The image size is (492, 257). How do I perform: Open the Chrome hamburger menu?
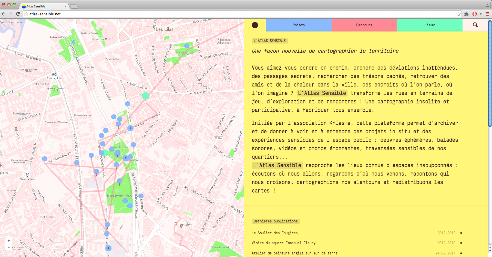pyautogui.click(x=488, y=14)
